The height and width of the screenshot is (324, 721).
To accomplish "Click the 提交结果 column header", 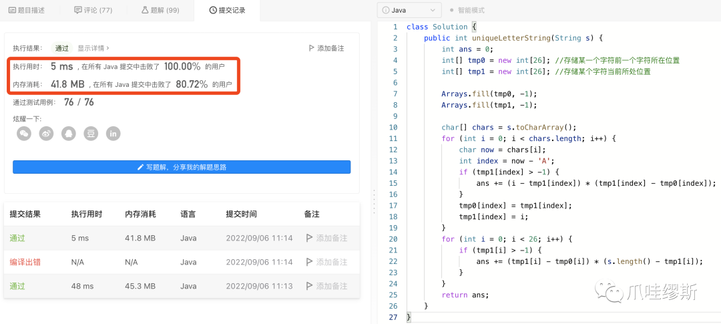I will click(25, 214).
